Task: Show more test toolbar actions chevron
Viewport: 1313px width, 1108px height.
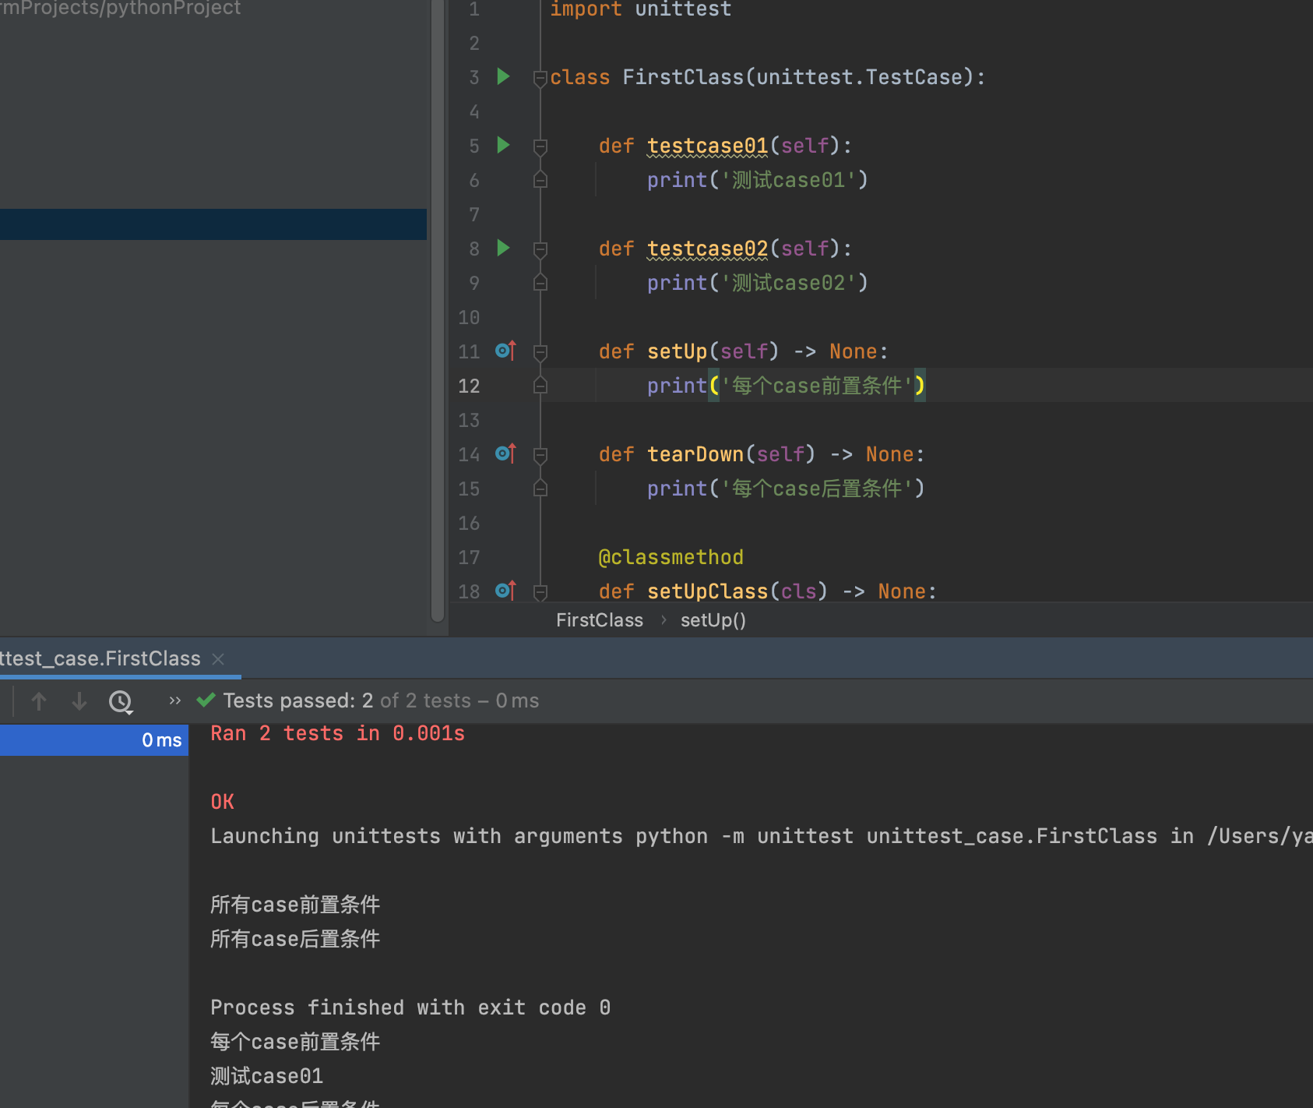Action: point(174,700)
